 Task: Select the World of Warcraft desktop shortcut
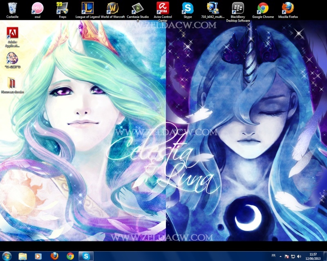click(x=113, y=11)
